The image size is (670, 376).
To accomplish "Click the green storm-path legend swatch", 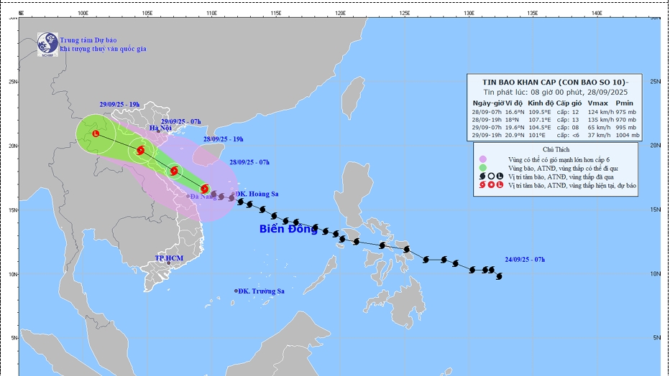I will (x=482, y=166).
